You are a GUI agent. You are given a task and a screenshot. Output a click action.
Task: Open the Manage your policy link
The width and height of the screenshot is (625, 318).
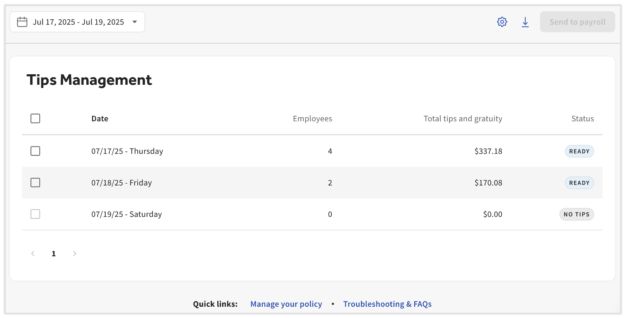coord(286,304)
